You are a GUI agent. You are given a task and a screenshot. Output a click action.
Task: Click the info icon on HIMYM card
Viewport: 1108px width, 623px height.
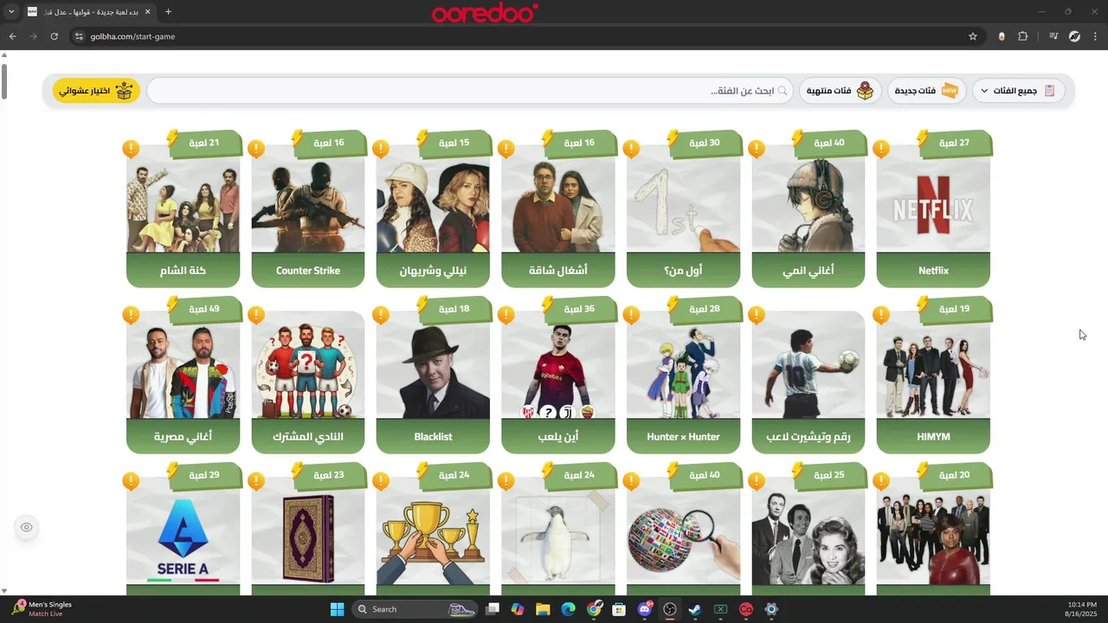(881, 315)
